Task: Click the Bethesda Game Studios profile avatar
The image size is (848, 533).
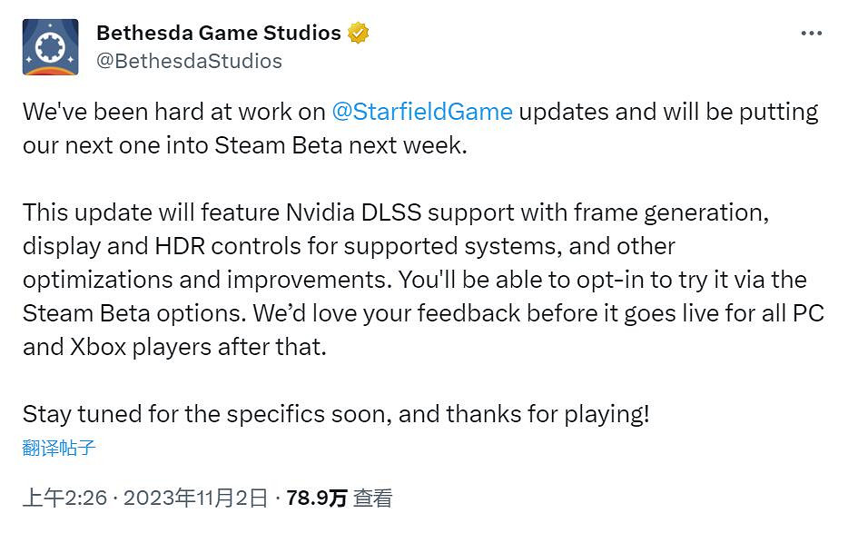Action: [x=50, y=47]
